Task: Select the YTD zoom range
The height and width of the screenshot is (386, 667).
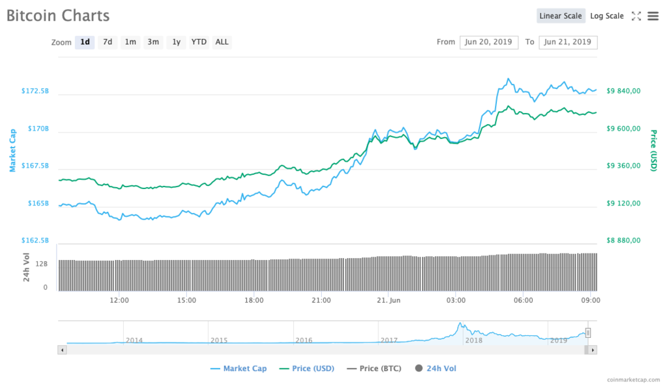Action: pos(199,42)
